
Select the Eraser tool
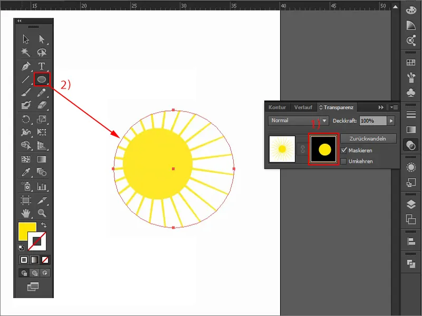tap(42, 105)
